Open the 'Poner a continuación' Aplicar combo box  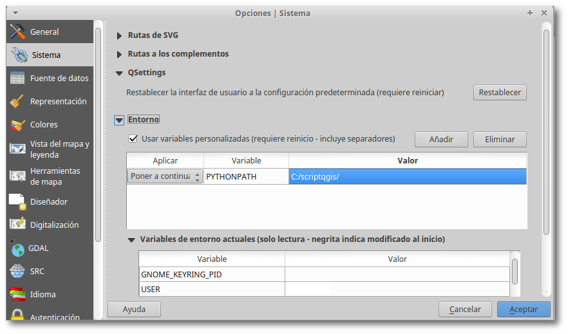click(x=165, y=176)
